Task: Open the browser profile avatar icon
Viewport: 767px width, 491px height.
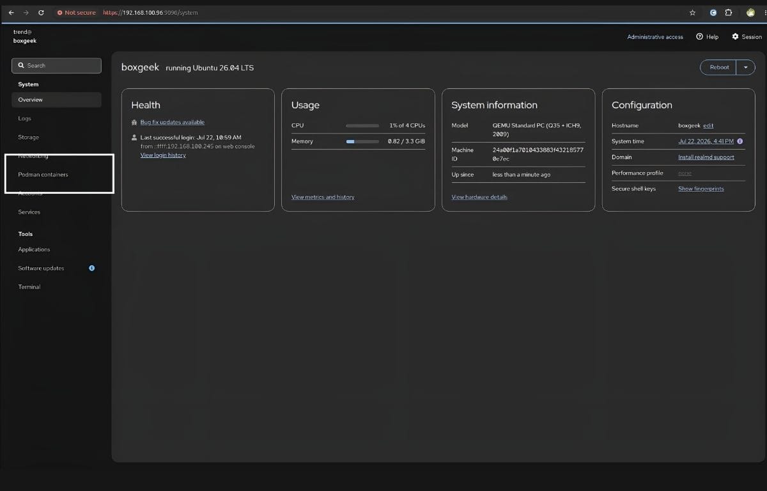Action: coord(750,12)
